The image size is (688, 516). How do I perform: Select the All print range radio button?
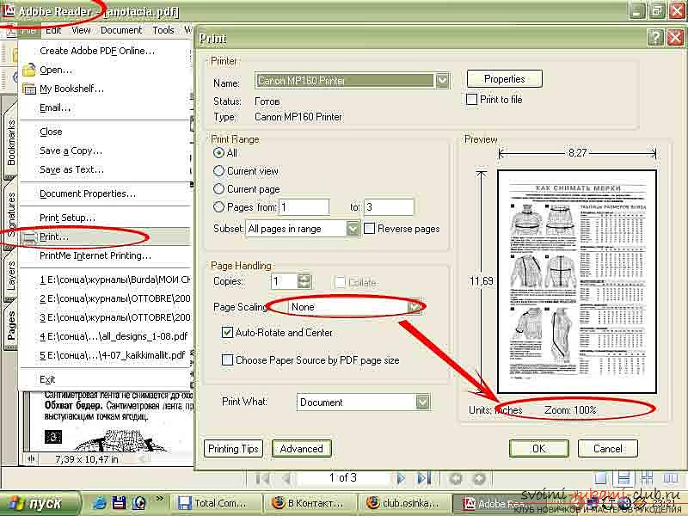218,153
